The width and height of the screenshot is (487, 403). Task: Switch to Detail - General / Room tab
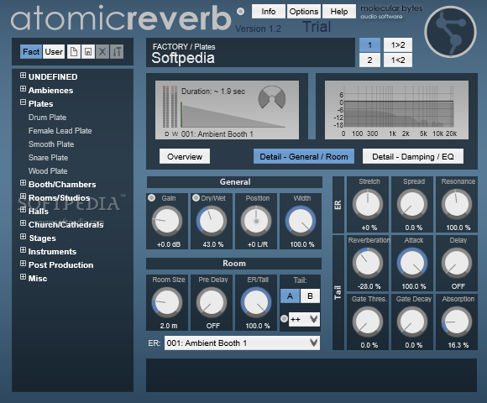[x=304, y=156]
